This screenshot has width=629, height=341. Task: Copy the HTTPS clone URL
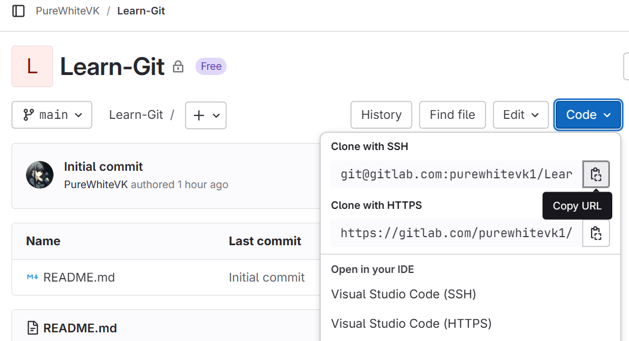tap(596, 233)
